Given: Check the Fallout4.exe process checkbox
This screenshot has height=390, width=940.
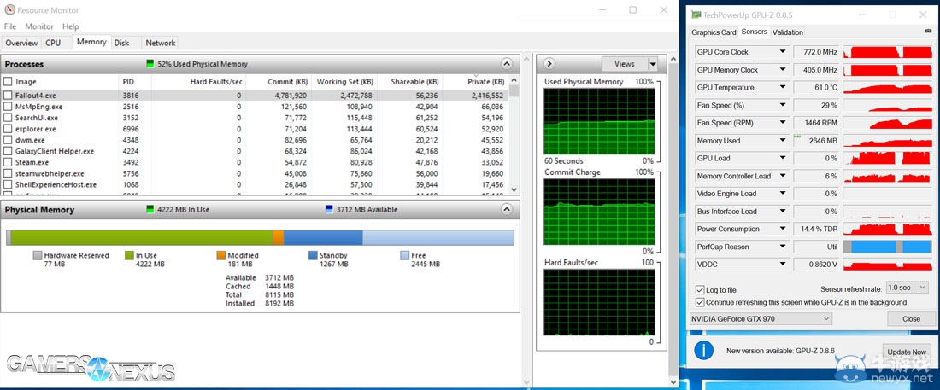Looking at the screenshot, I should pyautogui.click(x=9, y=96).
